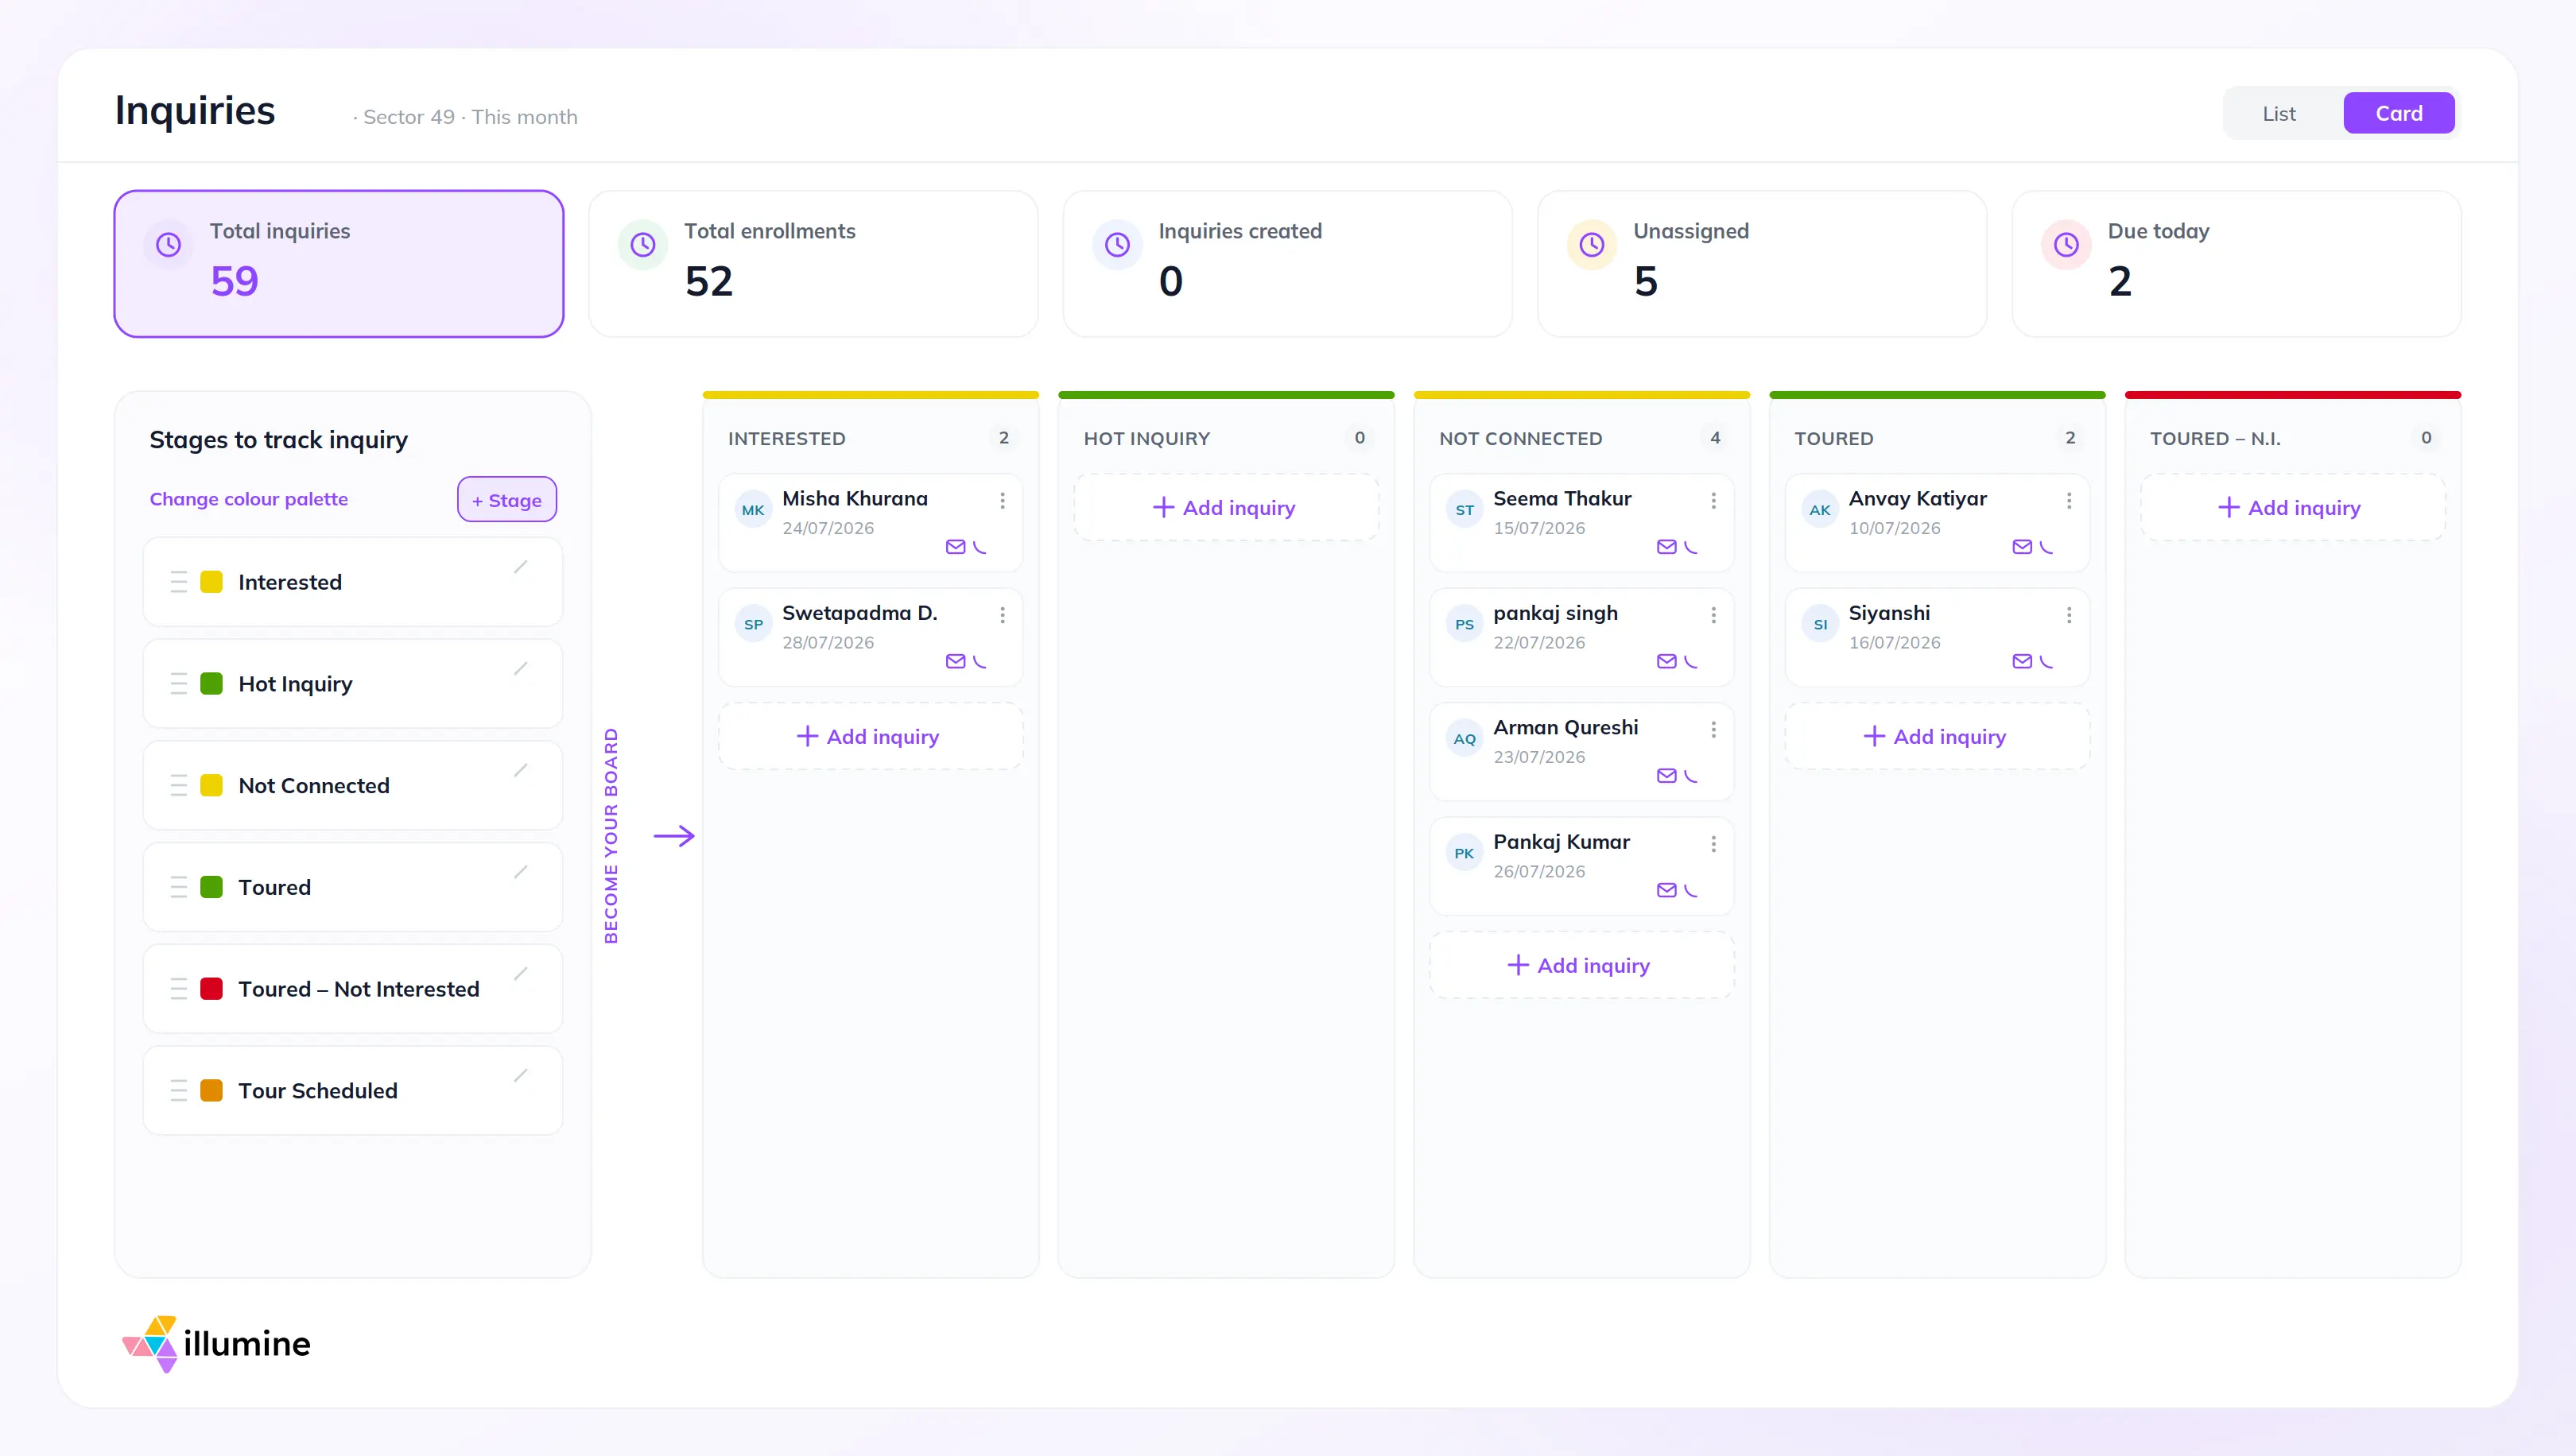Click phone icon on Arman Qureshi card
Image resolution: width=2576 pixels, height=1456 pixels.
(1692, 776)
